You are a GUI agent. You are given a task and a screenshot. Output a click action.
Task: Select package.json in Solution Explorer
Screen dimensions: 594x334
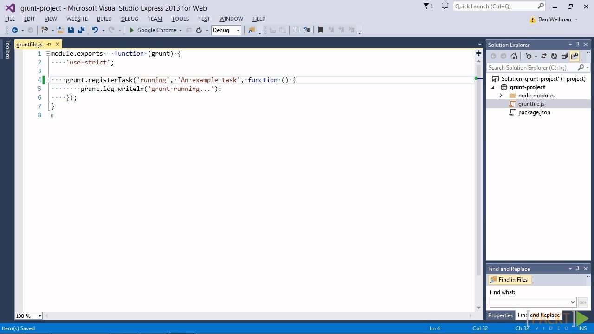(534, 112)
